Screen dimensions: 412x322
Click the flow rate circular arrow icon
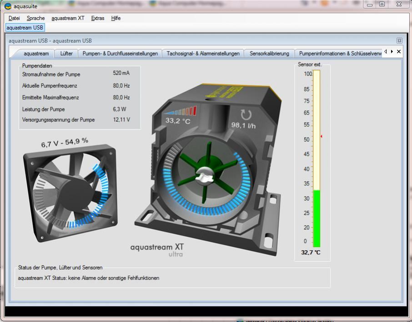coord(246,115)
